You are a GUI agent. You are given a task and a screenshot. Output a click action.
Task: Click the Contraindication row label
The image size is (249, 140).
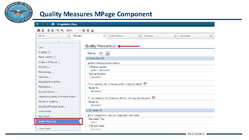click(97, 74)
